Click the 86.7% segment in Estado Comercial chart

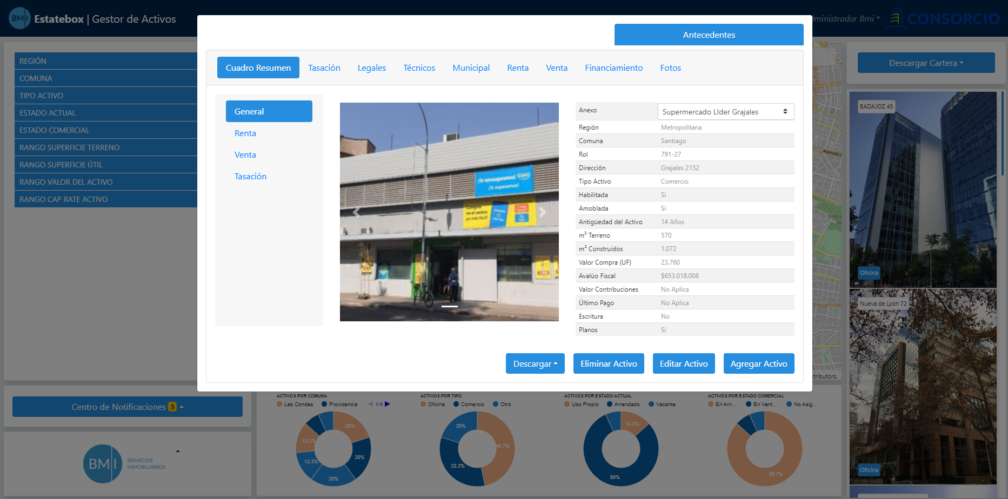tap(775, 473)
